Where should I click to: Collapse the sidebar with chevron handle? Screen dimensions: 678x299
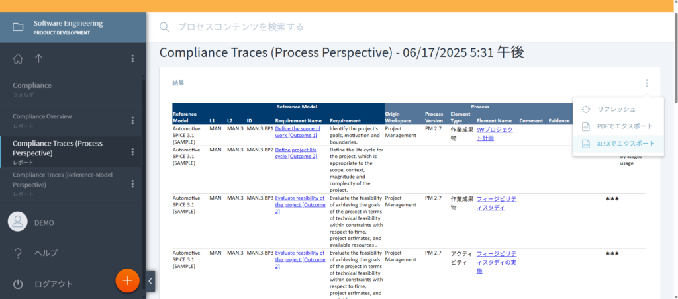tap(150, 281)
